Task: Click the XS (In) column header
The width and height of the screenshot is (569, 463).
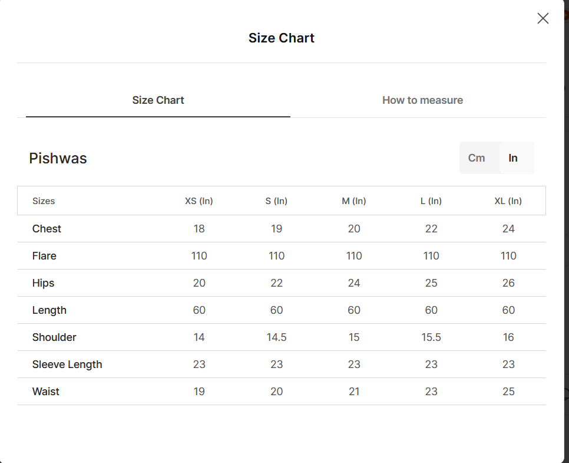Action: click(x=199, y=201)
